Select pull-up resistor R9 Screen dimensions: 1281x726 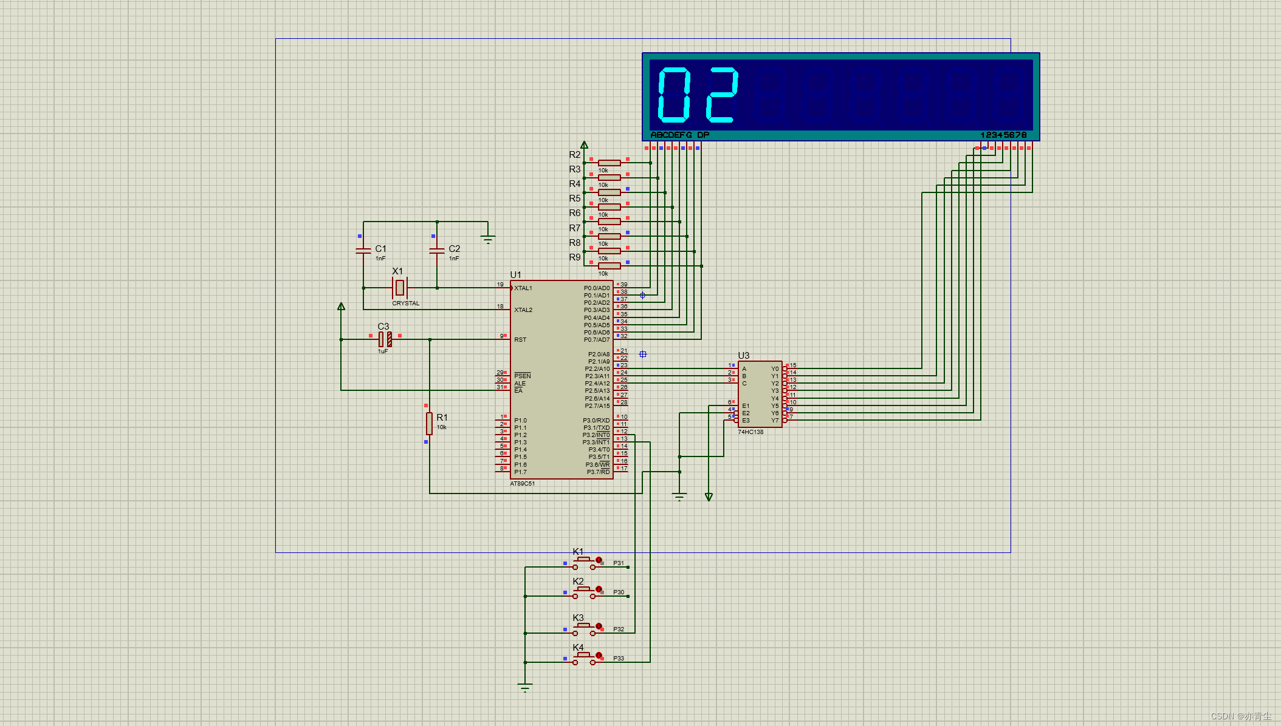click(x=609, y=266)
